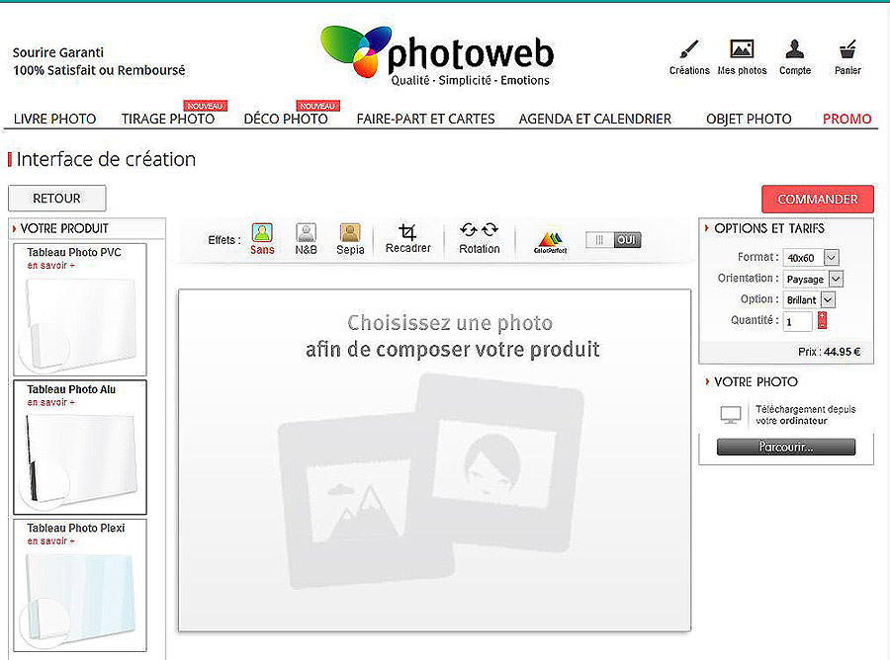Open the Option Brillant dropdown
Image resolution: width=890 pixels, height=660 pixels.
click(x=809, y=299)
